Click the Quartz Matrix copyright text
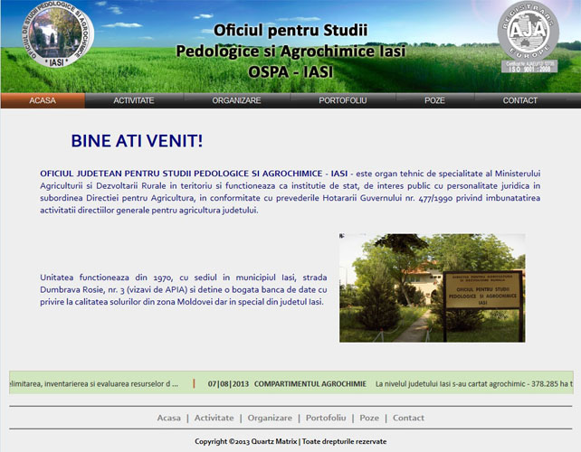 (x=290, y=441)
